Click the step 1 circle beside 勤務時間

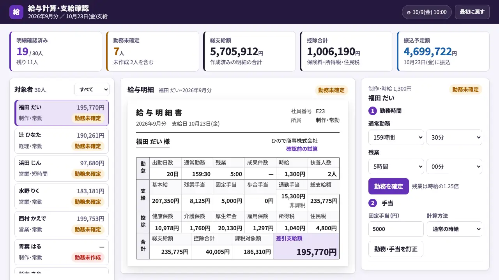[x=373, y=111]
